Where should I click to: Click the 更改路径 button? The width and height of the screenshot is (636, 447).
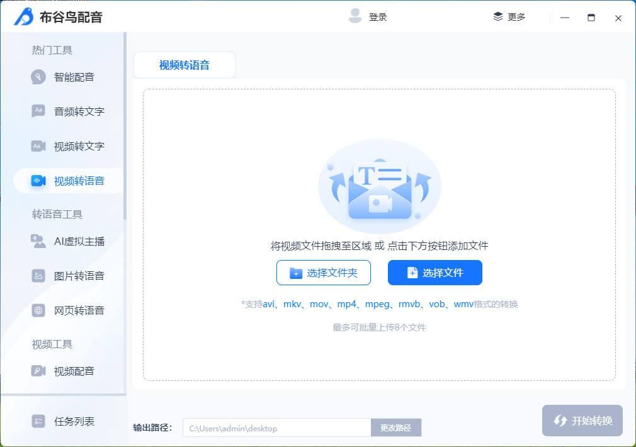[396, 427]
